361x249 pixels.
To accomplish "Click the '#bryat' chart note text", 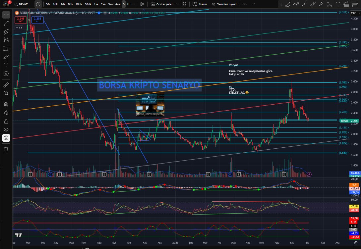I will (233, 65).
